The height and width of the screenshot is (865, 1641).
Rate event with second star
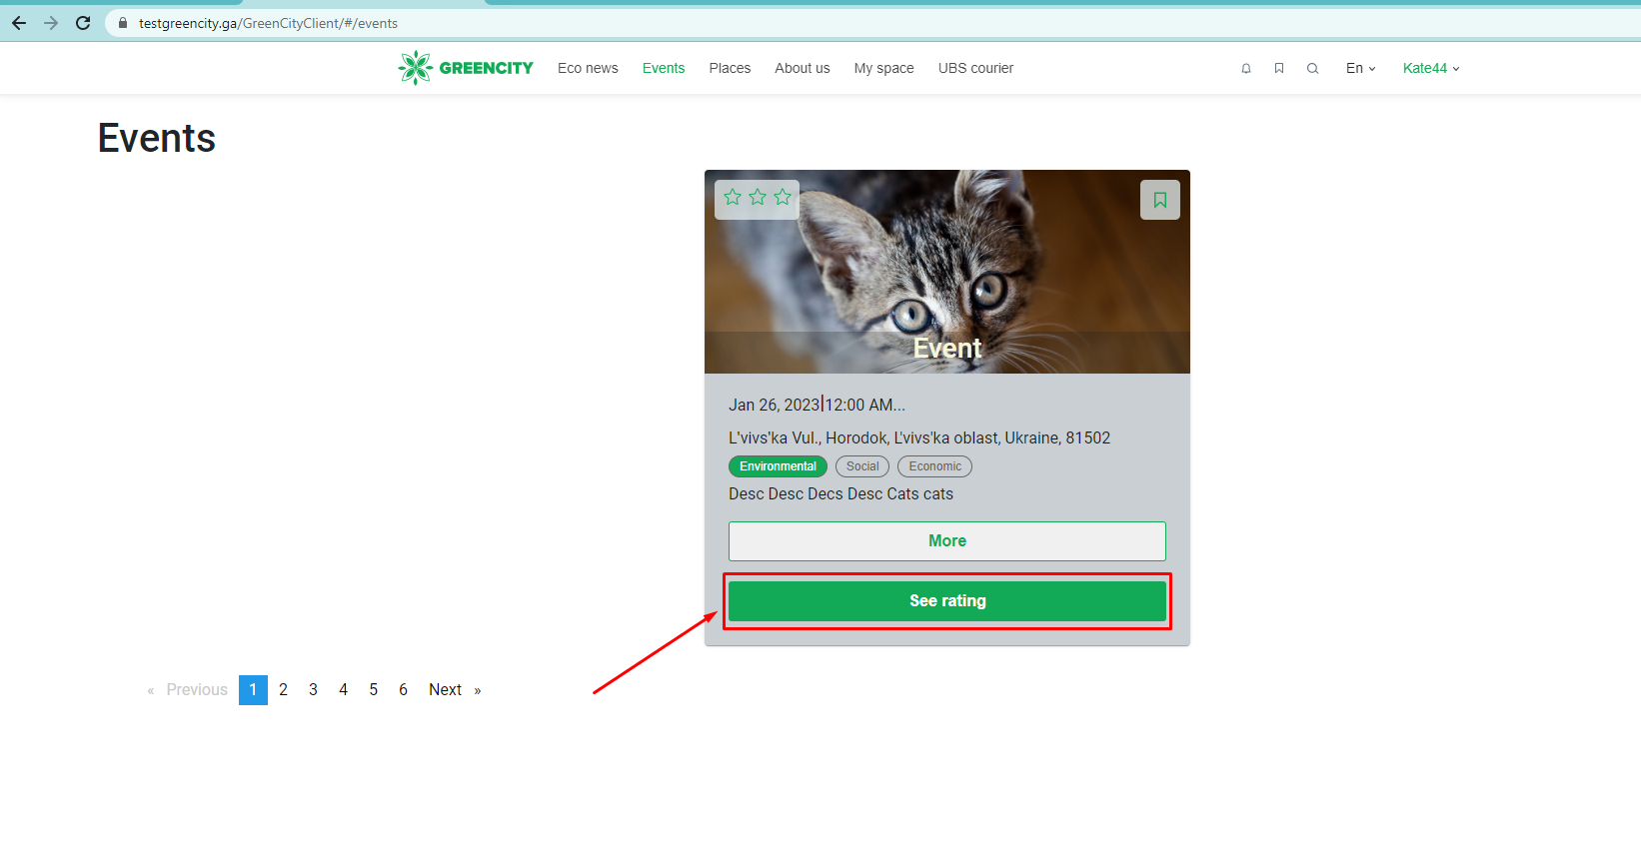(x=758, y=197)
